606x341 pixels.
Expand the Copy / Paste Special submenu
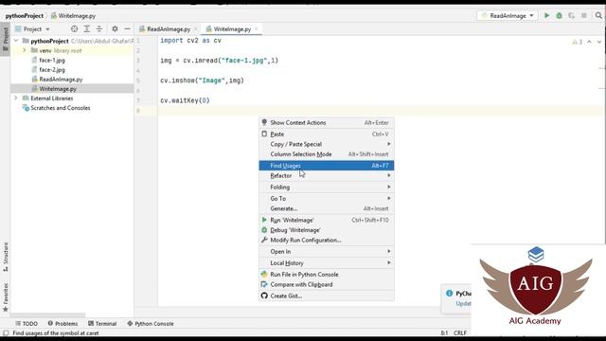point(327,144)
